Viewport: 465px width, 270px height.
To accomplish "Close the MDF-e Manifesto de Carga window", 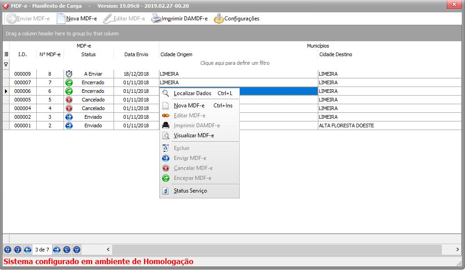I will [454, 5].
